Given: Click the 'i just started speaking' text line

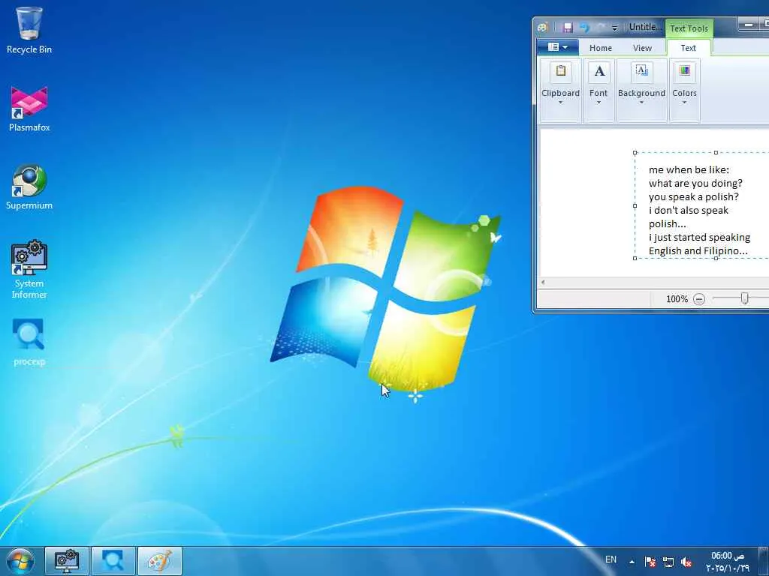Looking at the screenshot, I should click(x=699, y=238).
